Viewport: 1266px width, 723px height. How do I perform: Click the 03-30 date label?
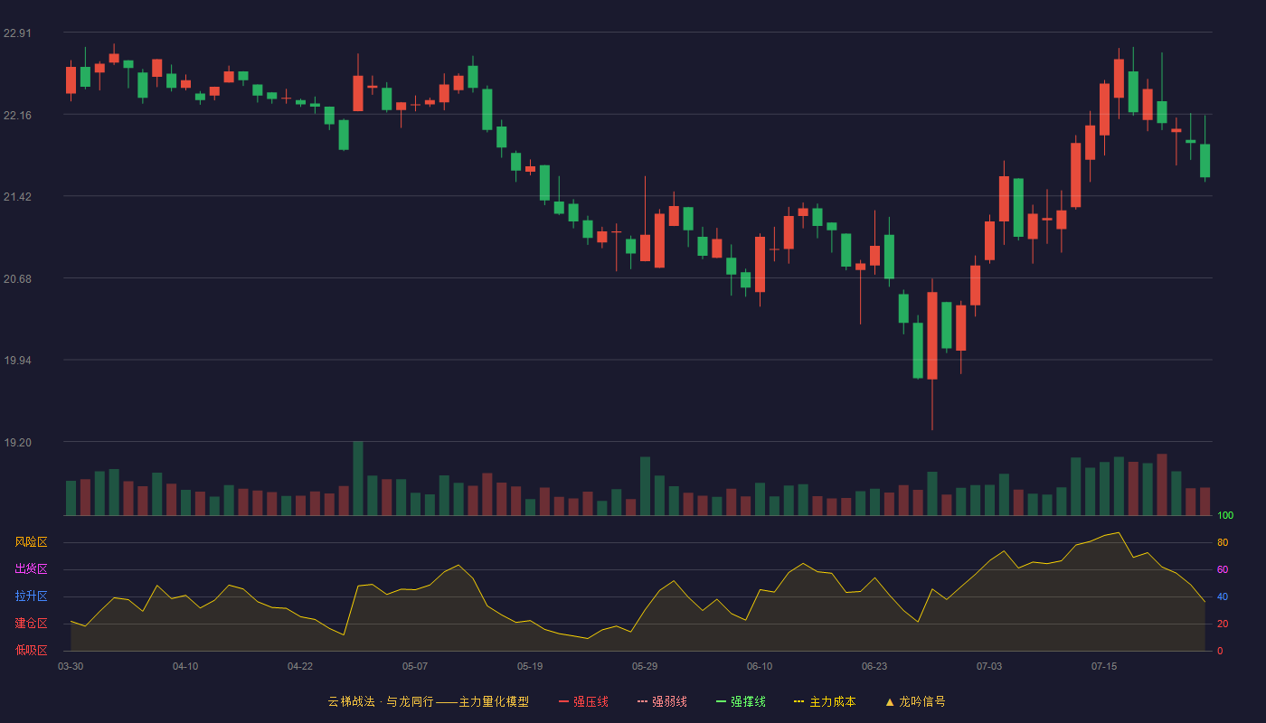pos(71,666)
